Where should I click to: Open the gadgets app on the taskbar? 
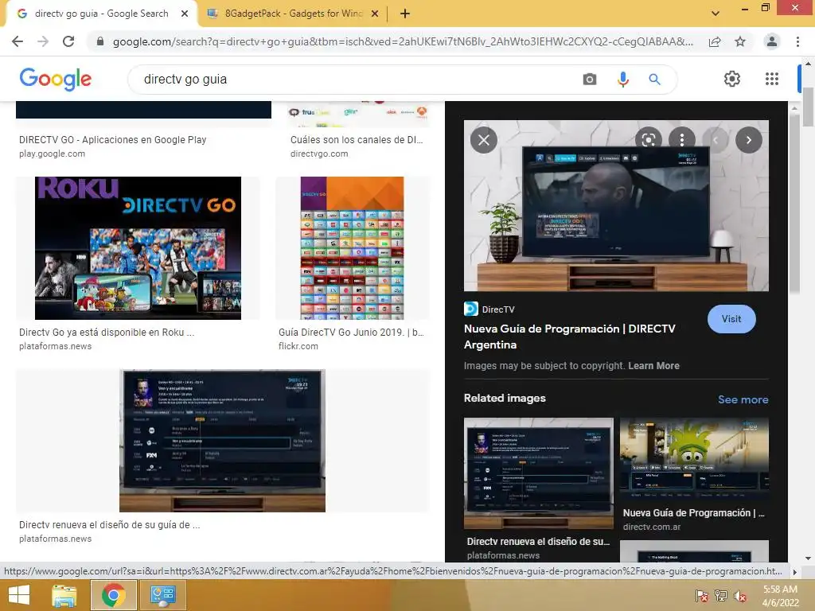click(162, 595)
